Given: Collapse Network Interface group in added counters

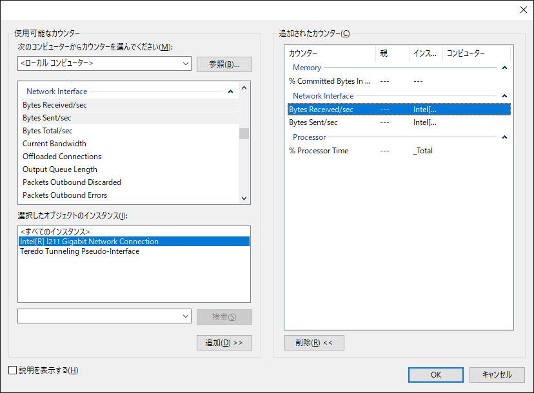Looking at the screenshot, I should (x=505, y=96).
